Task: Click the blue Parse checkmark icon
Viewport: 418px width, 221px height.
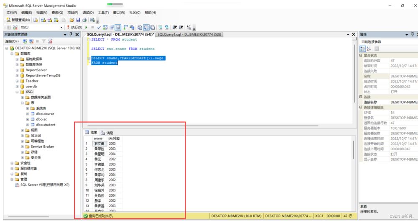Action: (99, 27)
